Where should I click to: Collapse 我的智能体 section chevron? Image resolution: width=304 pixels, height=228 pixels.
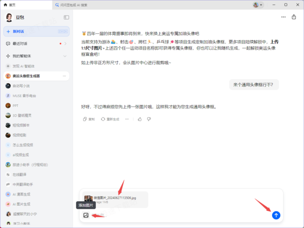tap(65, 56)
